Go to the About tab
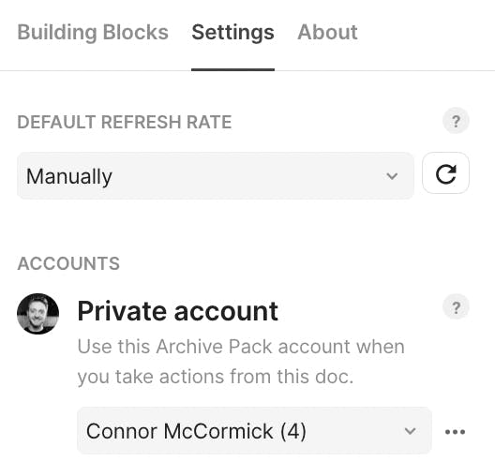495x461 pixels. click(x=327, y=32)
